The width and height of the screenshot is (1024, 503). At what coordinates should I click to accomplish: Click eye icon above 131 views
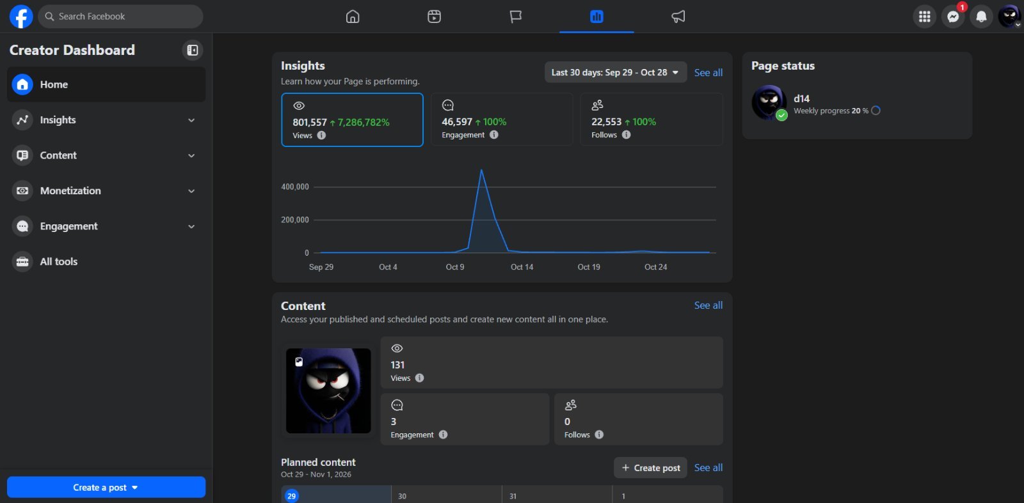[x=397, y=348]
